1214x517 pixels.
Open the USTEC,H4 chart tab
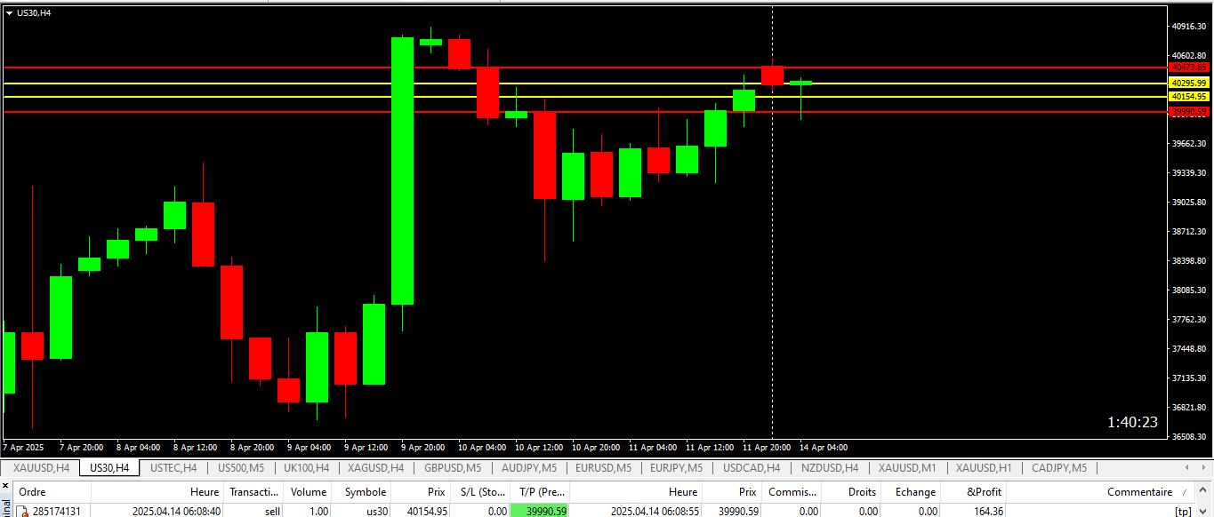[173, 467]
